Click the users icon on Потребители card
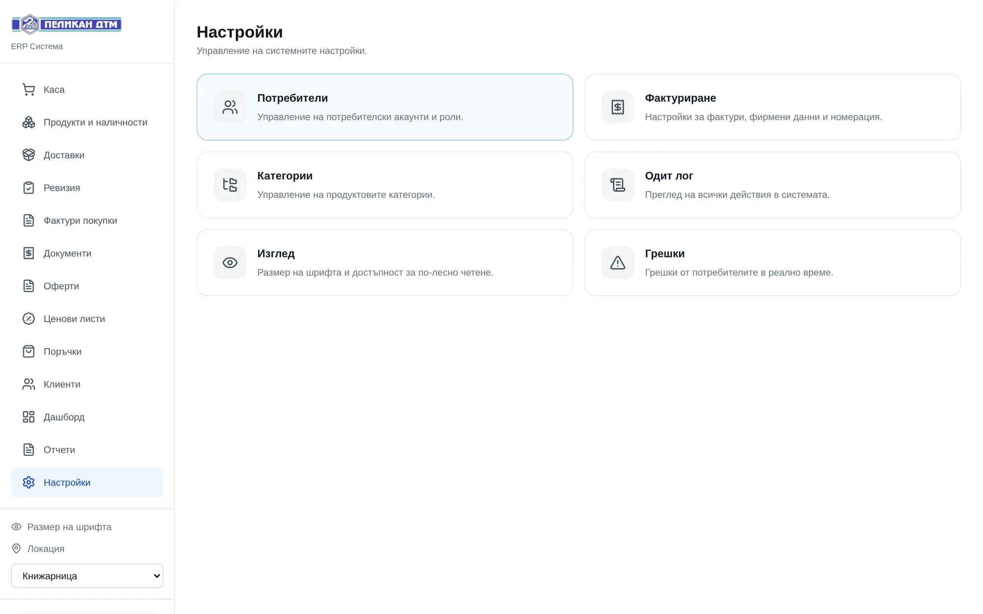Screen dimensions: 983x614 [x=230, y=107]
